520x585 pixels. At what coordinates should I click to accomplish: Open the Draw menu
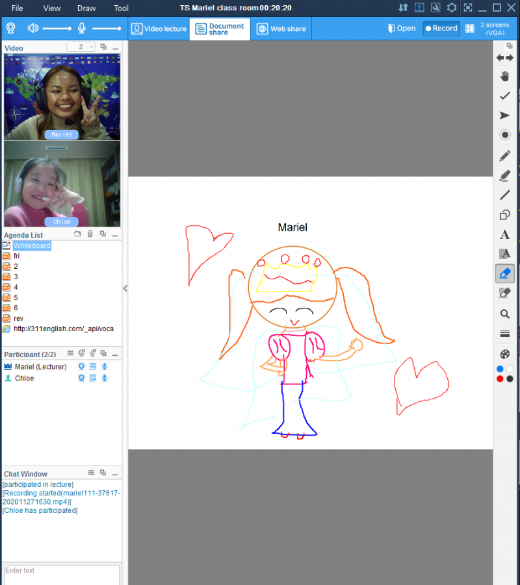(x=86, y=8)
